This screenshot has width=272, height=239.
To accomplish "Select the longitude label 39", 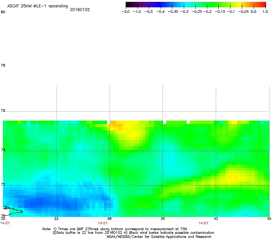I will [x=162, y=218].
